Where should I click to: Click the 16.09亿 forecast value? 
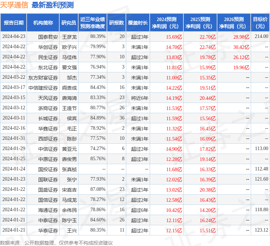click(x=208, y=139)
